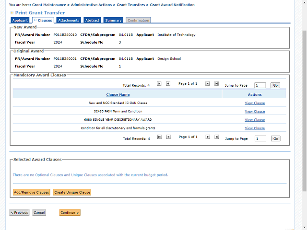Select the Abstract tab

(x=92, y=21)
